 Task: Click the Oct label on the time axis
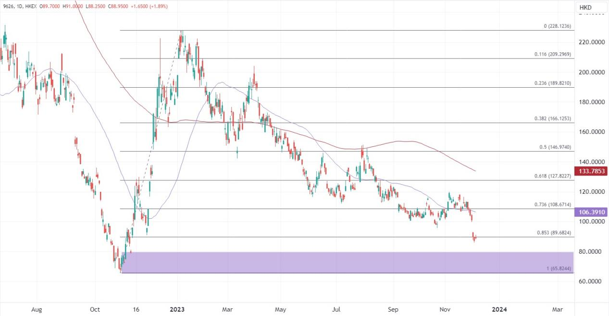pos(95,310)
